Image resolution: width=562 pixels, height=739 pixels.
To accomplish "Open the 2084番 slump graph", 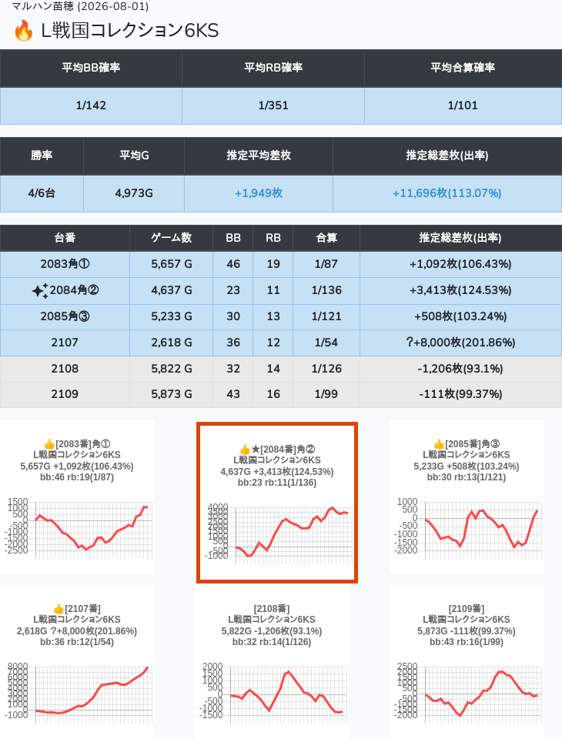I will pos(277,503).
